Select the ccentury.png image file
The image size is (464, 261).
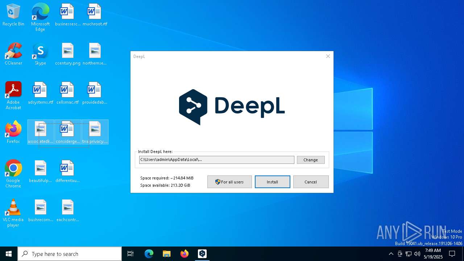point(68,54)
